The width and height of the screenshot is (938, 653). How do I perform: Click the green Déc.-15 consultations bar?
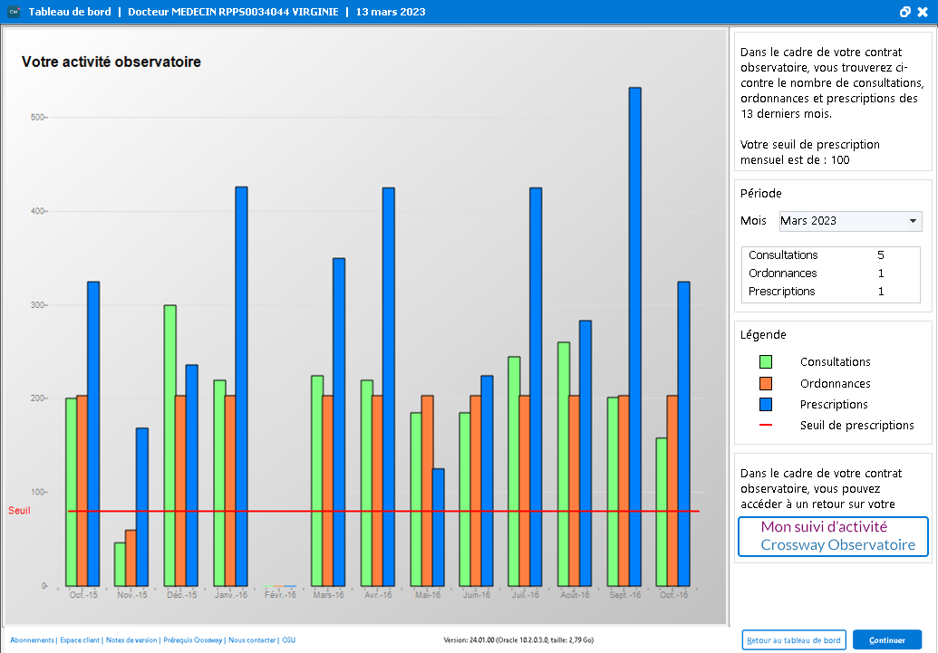point(169,444)
